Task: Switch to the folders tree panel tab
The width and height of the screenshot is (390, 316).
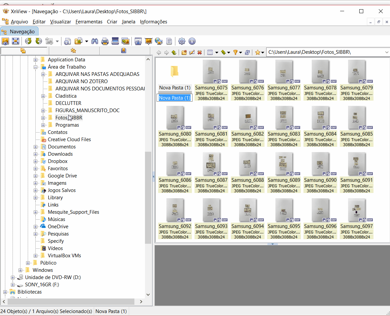Action: pyautogui.click(x=23, y=51)
